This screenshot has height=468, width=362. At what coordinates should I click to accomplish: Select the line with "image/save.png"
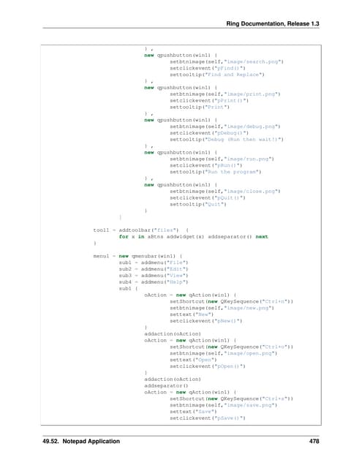pyautogui.click(x=224, y=405)
